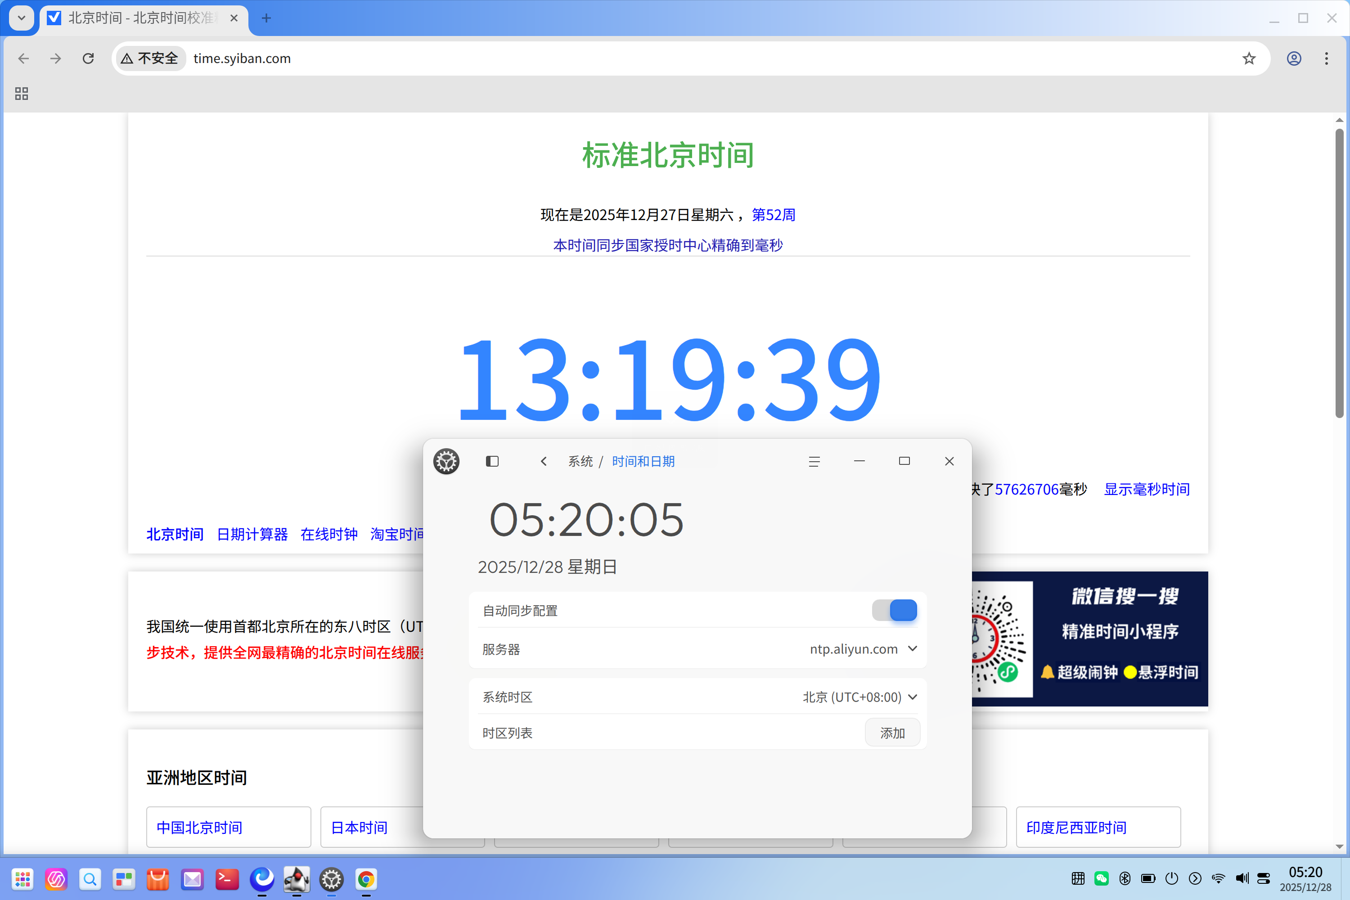This screenshot has width=1350, height=900.
Task: Open the 中国北京时间 box
Action: (x=229, y=827)
